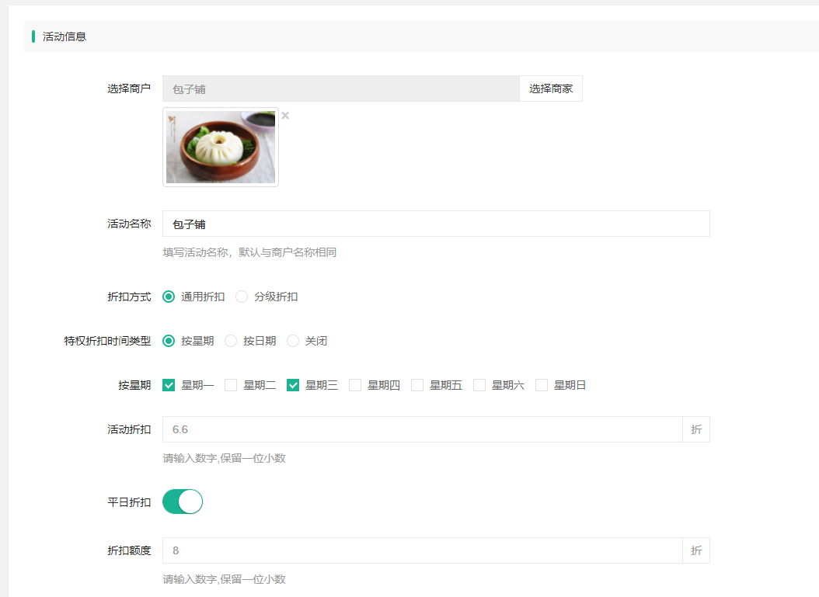Edit the 活动名称 input field
This screenshot has width=819, height=597.
pyautogui.click(x=436, y=224)
